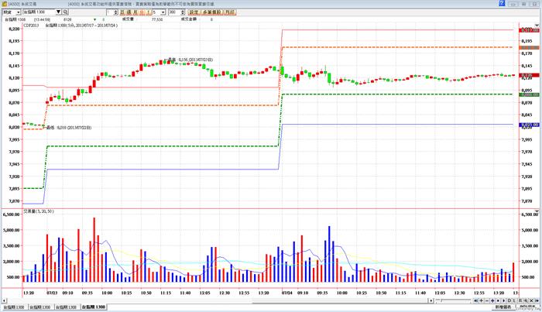542x312 pixels.
Task: Switch to the third 台指期 tab
Action: point(67,307)
